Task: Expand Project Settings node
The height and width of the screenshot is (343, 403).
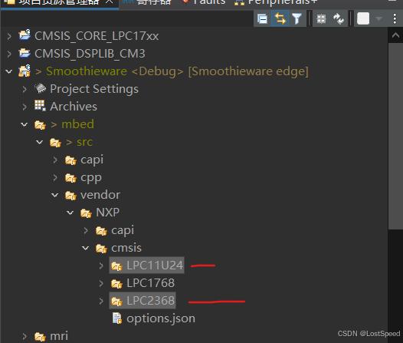Action: pos(25,89)
